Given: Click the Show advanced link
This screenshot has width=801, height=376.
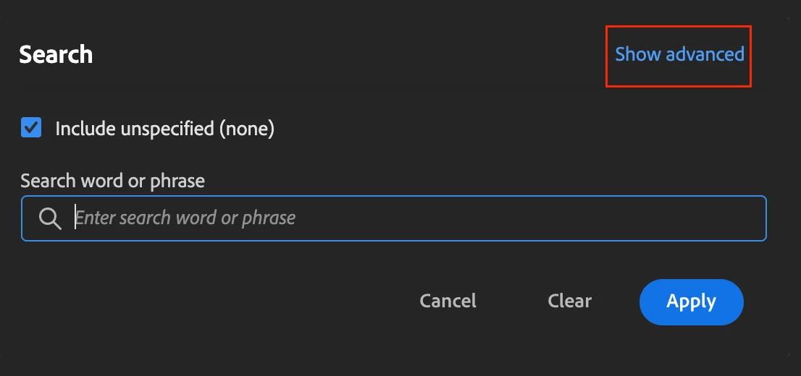Looking at the screenshot, I should 679,54.
